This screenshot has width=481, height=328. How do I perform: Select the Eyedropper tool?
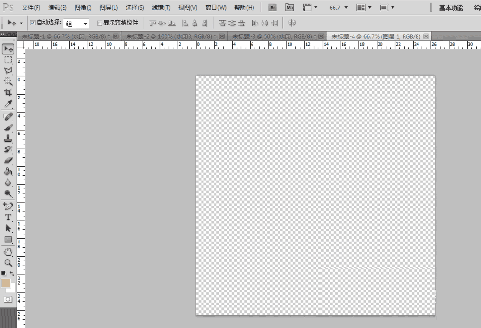tap(8, 104)
